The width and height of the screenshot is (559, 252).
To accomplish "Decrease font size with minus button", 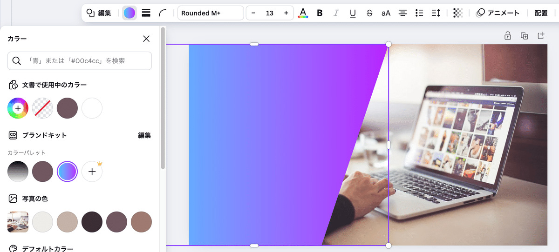I will click(x=253, y=13).
